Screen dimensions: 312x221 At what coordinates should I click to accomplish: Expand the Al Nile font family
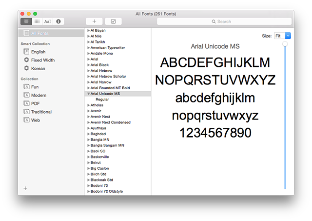[88, 36]
